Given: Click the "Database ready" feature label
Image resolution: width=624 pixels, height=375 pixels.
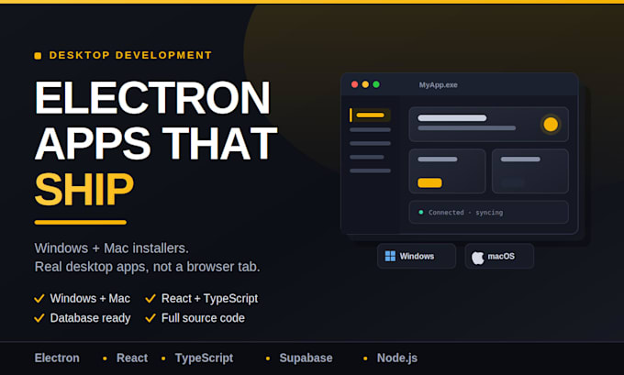Looking at the screenshot, I should [90, 318].
